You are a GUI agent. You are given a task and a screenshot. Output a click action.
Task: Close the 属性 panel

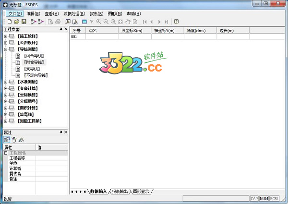(x=66, y=132)
